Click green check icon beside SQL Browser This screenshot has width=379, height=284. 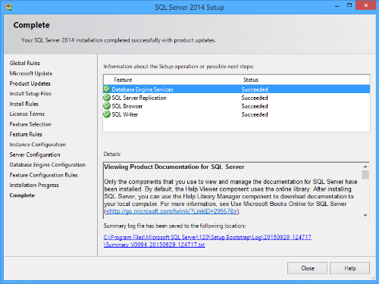pyautogui.click(x=107, y=106)
